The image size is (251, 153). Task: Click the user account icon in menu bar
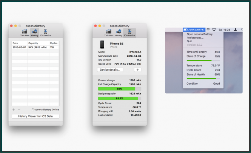[x=236, y=29]
